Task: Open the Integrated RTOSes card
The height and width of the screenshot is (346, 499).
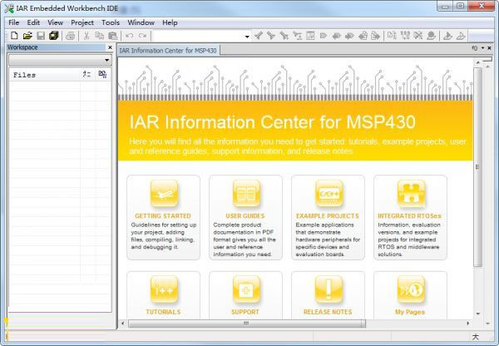Action: tap(410, 217)
